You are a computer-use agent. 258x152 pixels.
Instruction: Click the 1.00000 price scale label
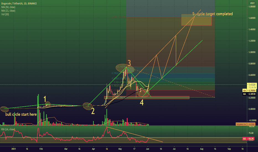click(x=252, y=52)
